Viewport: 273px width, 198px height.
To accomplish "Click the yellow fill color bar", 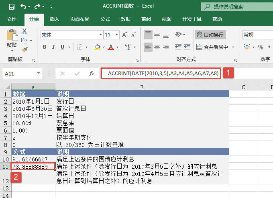I will (97, 49).
